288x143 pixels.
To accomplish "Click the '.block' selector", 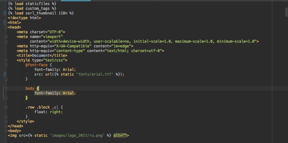I will pyautogui.click(x=43, y=107).
